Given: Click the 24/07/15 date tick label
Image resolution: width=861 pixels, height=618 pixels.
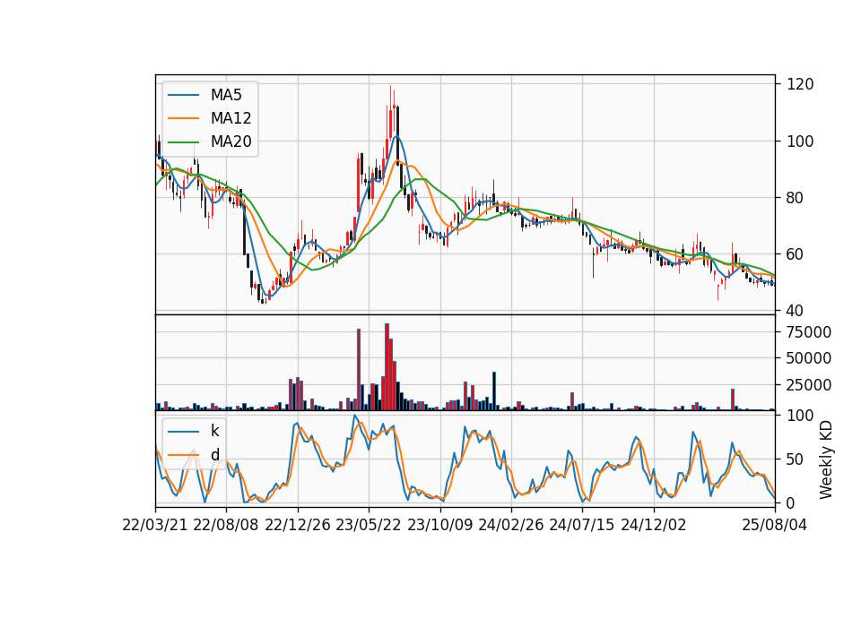Looking at the screenshot, I should pos(581,525).
